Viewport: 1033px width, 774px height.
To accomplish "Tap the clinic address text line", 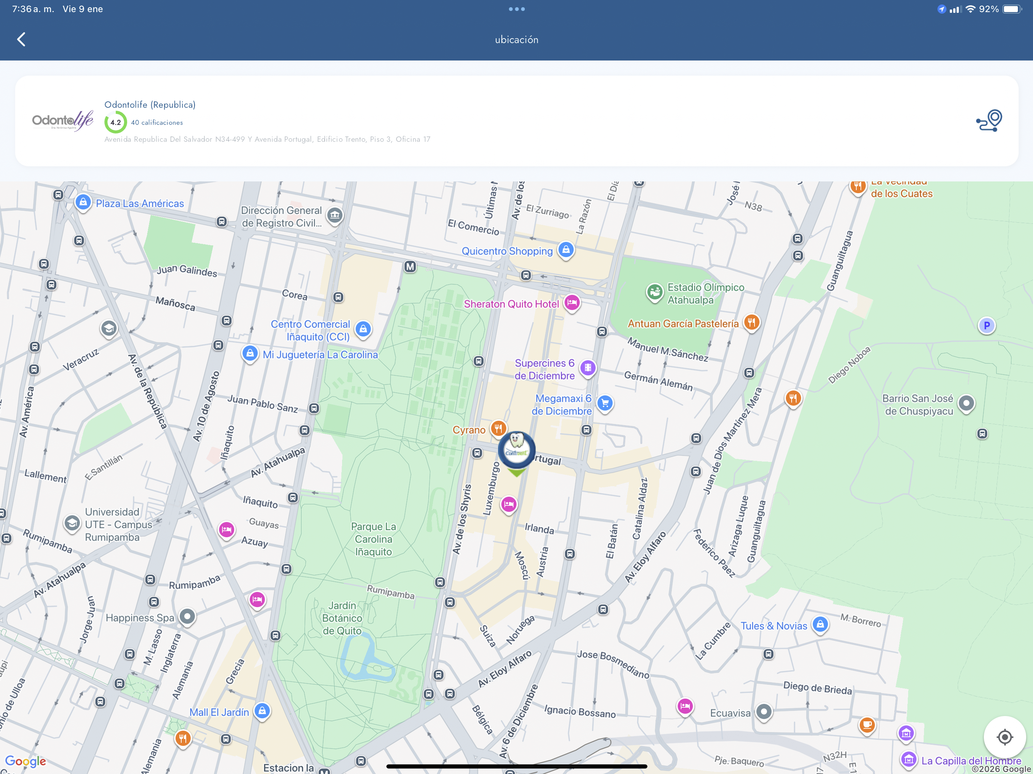I will pyautogui.click(x=267, y=139).
